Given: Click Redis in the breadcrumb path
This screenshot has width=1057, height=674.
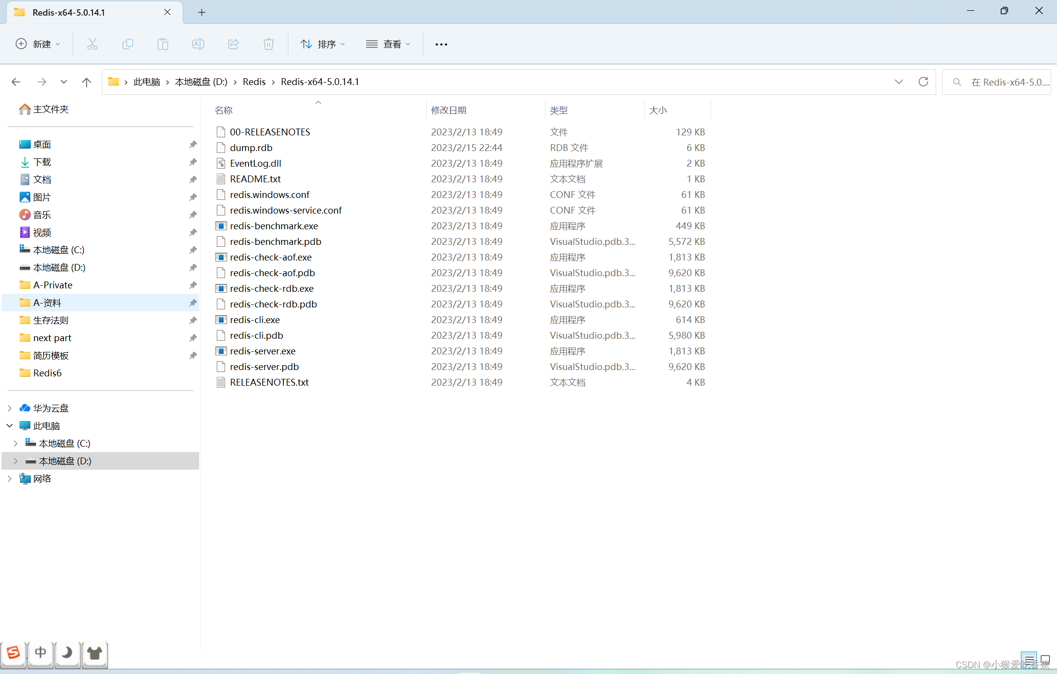Looking at the screenshot, I should [254, 82].
